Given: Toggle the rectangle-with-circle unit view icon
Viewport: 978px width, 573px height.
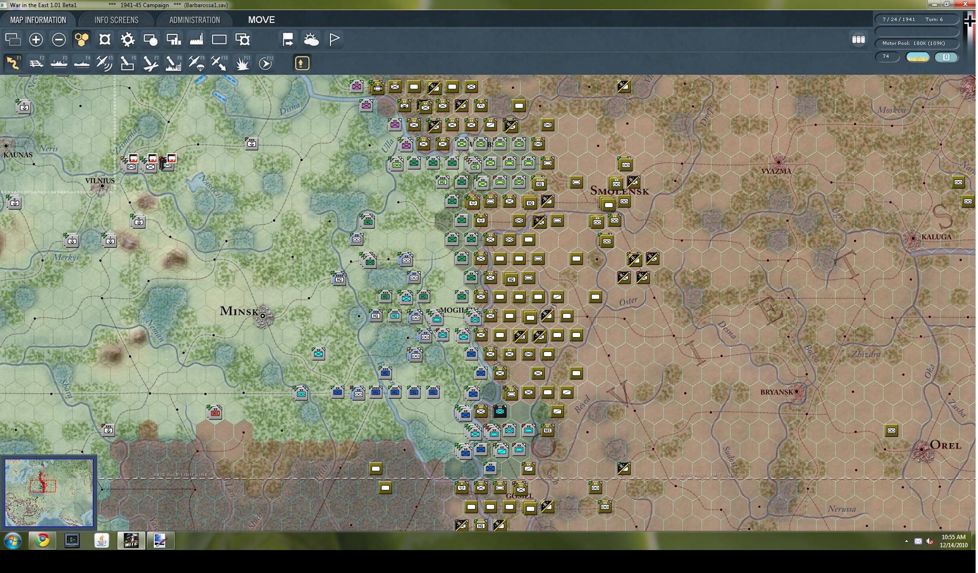Looking at the screenshot, I should [150, 39].
